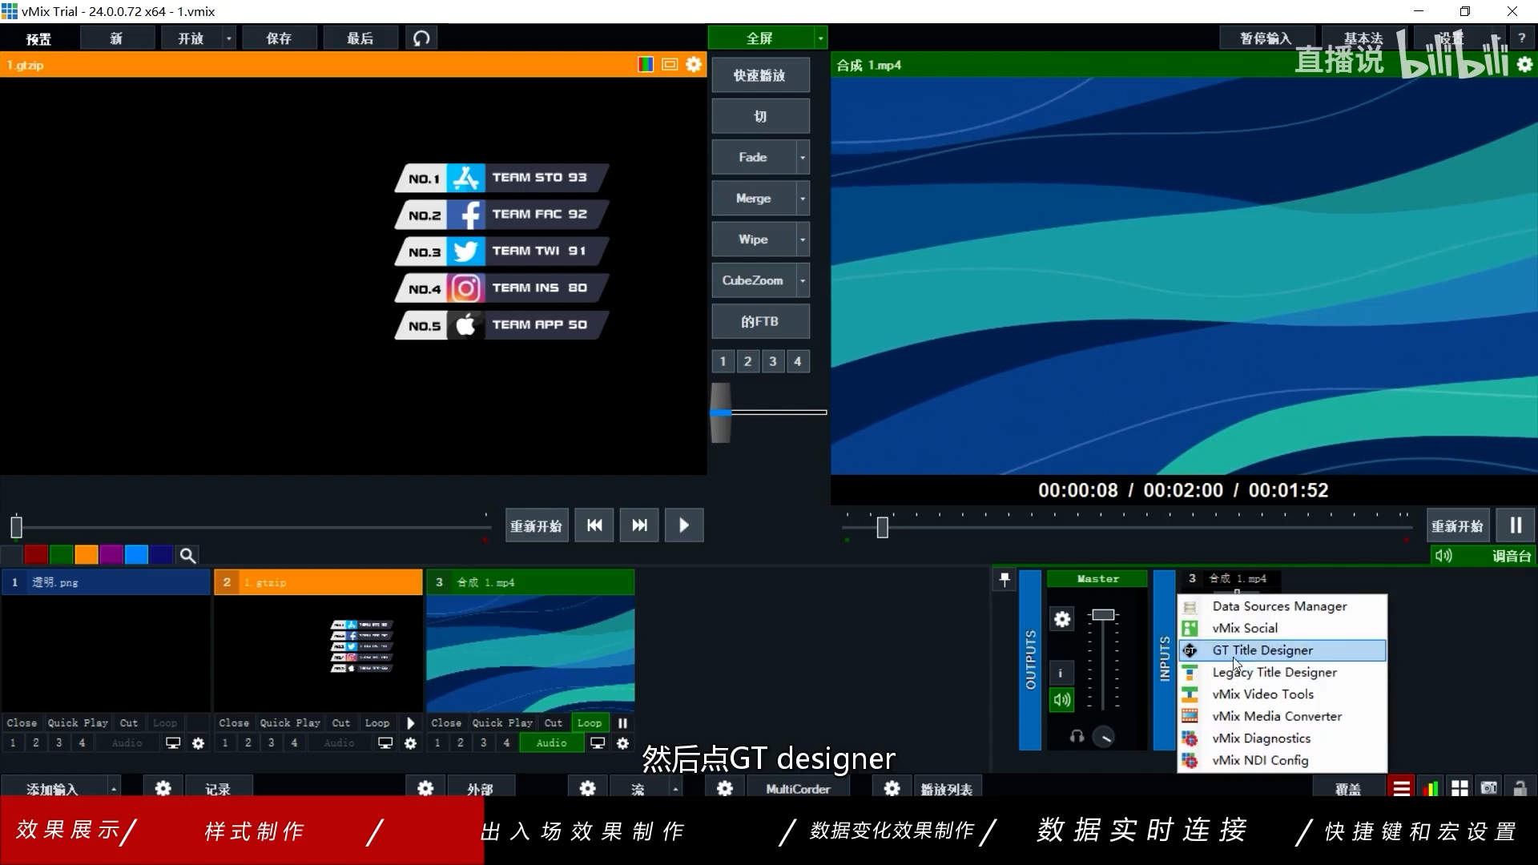Image resolution: width=1538 pixels, height=865 pixels.
Task: Open dropdown arrow next to 全屏 button
Action: coord(820,38)
